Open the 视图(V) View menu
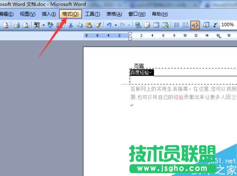This screenshot has height=176, width=237. [x=27, y=14]
